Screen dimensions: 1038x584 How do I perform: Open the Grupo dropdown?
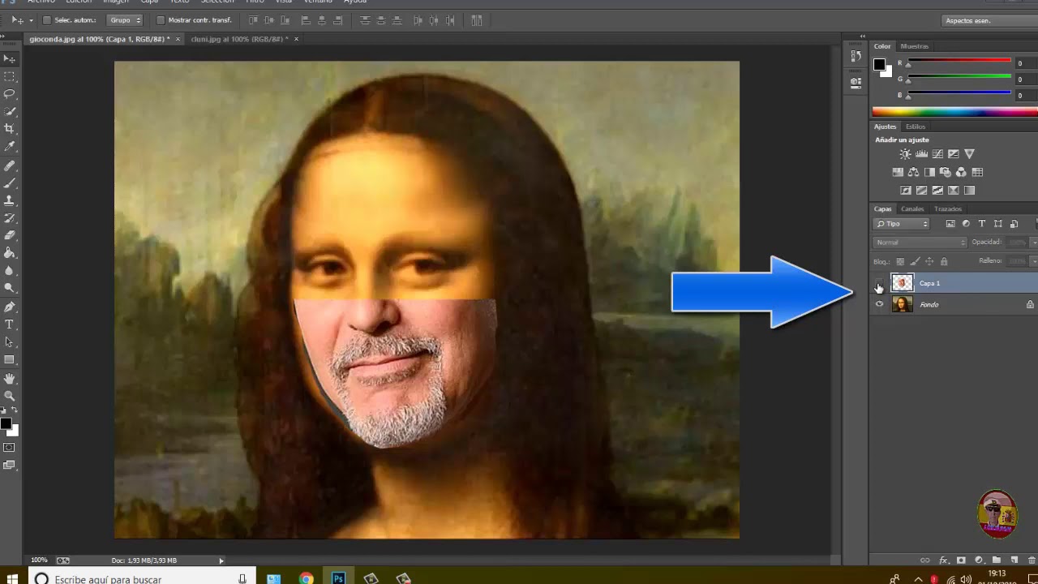(126, 20)
